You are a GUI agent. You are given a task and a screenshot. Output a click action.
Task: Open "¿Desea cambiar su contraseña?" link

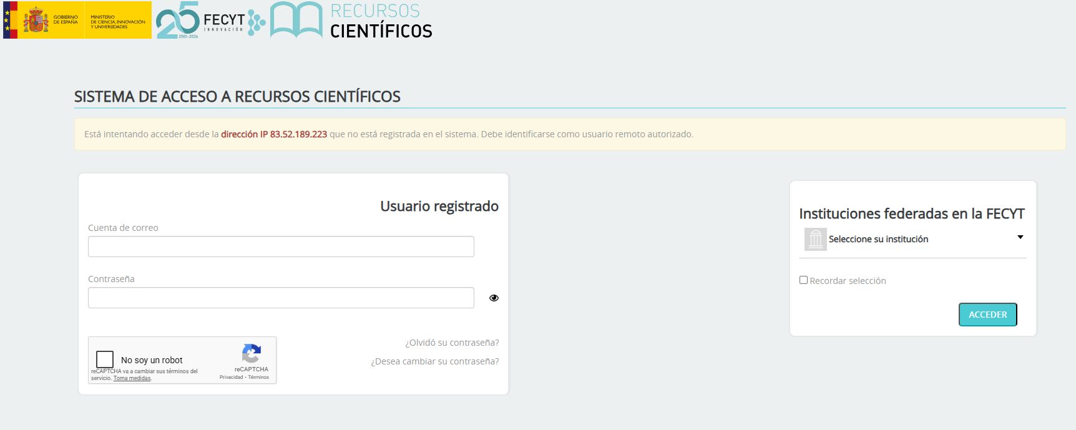click(x=435, y=361)
